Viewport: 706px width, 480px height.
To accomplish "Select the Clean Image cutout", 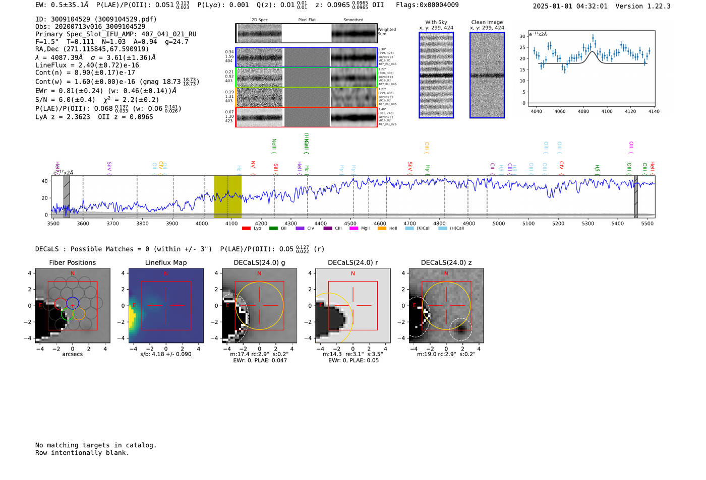I will pyautogui.click(x=487, y=75).
